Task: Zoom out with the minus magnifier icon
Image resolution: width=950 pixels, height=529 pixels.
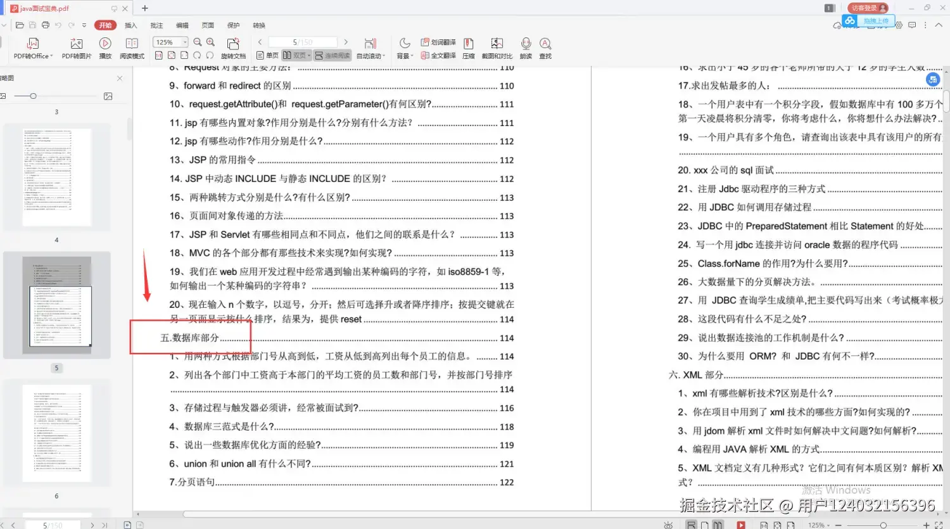Action: coord(198,42)
